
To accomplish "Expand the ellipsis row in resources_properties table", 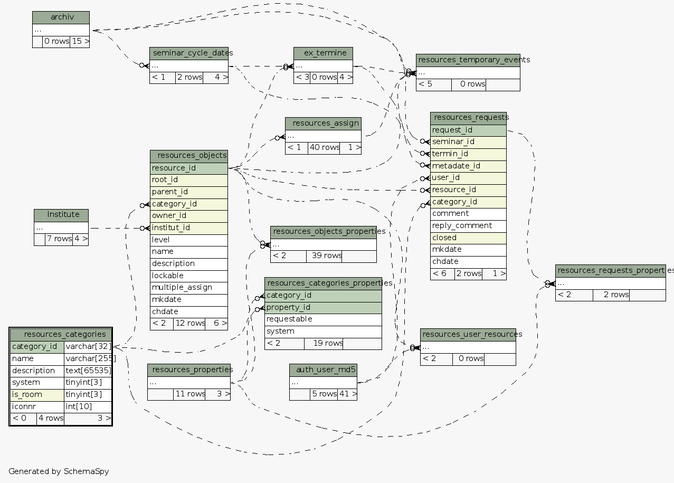I will click(x=189, y=382).
